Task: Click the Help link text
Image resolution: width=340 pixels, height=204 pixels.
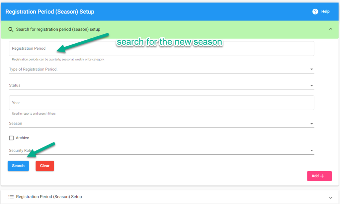Action: (325, 12)
